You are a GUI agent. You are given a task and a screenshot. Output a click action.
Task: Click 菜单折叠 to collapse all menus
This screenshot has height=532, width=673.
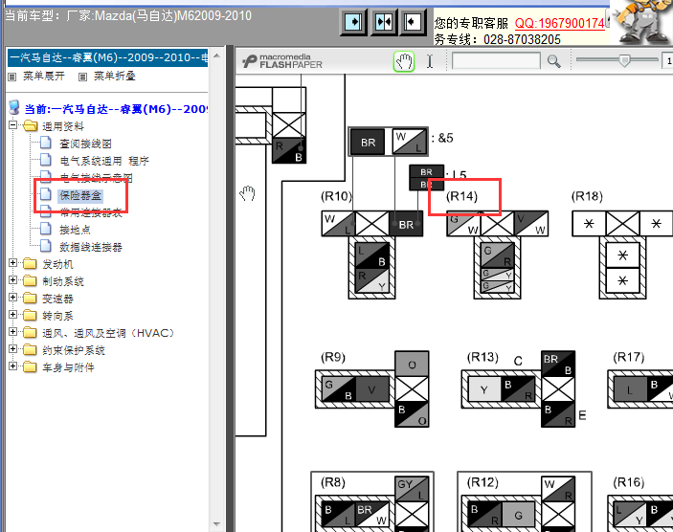point(115,77)
